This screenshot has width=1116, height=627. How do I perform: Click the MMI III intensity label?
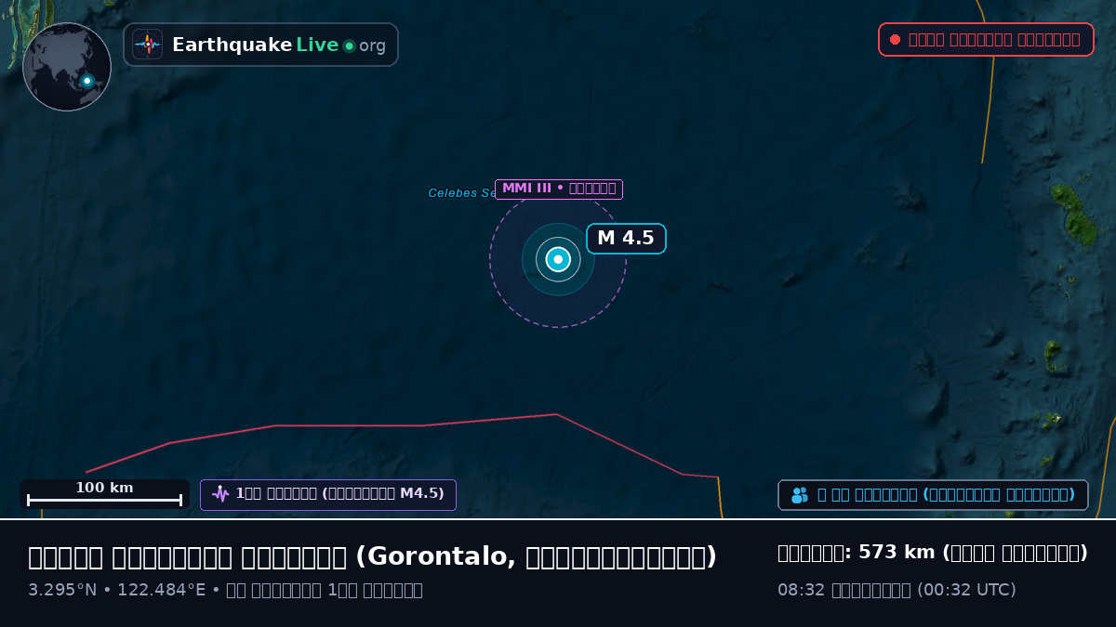coord(559,189)
